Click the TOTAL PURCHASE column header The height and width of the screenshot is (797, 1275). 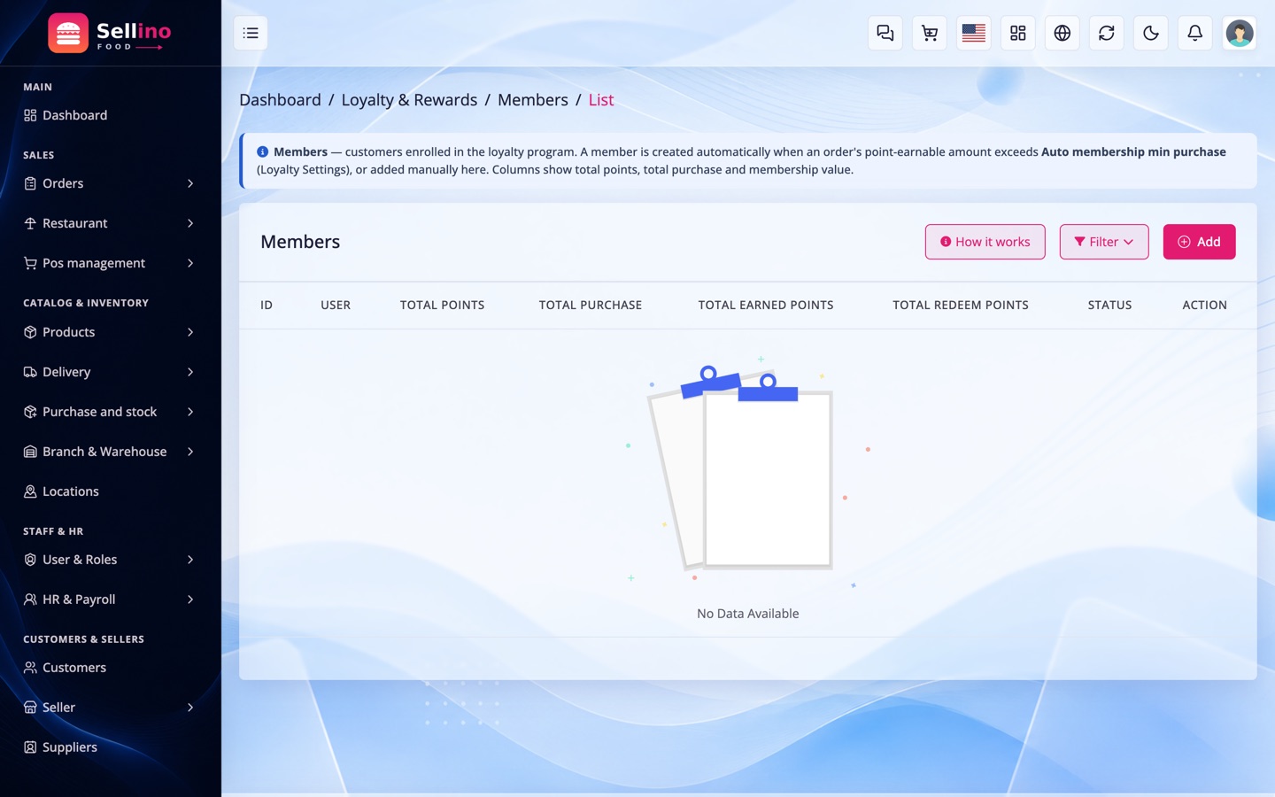pos(591,305)
